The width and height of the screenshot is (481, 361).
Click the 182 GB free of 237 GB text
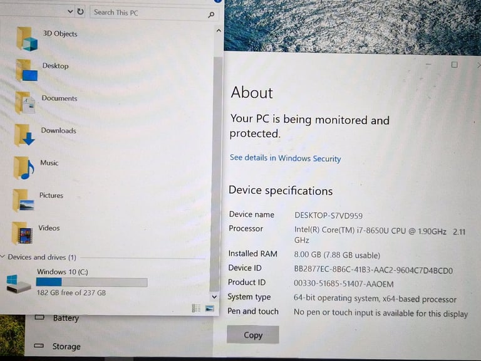(x=71, y=293)
